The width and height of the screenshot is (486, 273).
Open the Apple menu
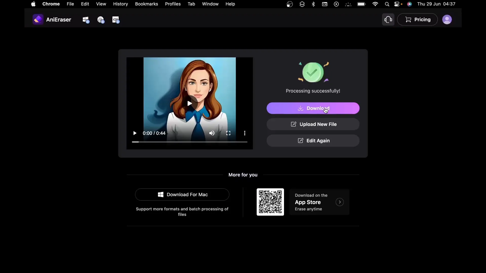(33, 4)
